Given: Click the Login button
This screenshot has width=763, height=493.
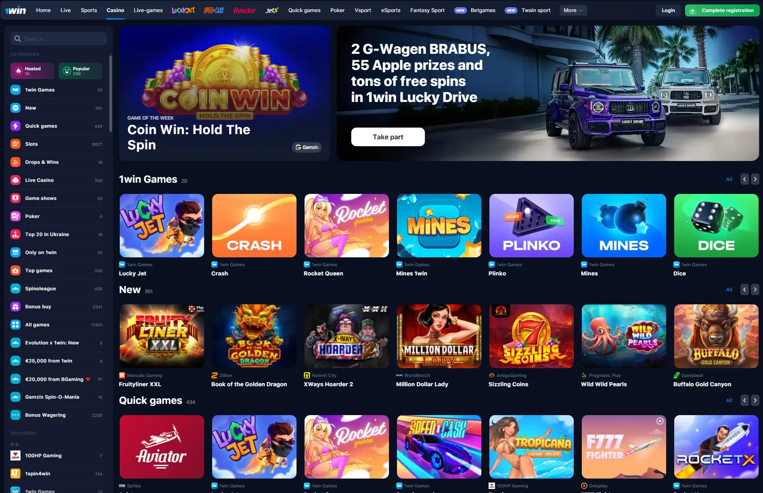Looking at the screenshot, I should (668, 10).
